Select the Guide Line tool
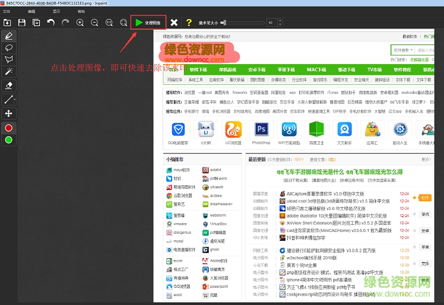The width and height of the screenshot is (444, 305). pos(9,99)
